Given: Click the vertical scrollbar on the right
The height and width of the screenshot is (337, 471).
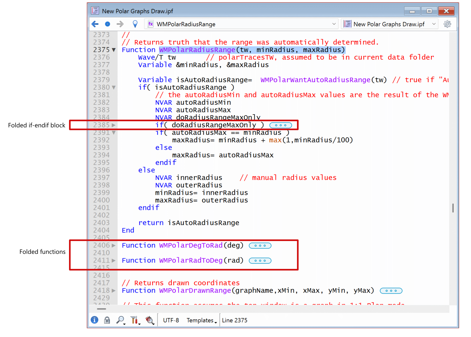Looking at the screenshot, I should pyautogui.click(x=452, y=207).
